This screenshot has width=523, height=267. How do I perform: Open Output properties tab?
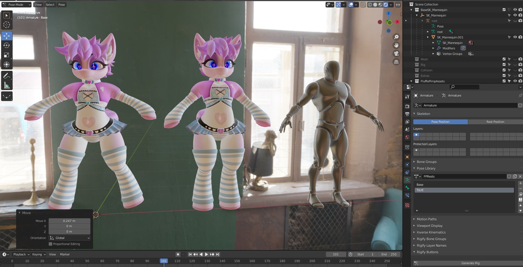[x=407, y=114]
